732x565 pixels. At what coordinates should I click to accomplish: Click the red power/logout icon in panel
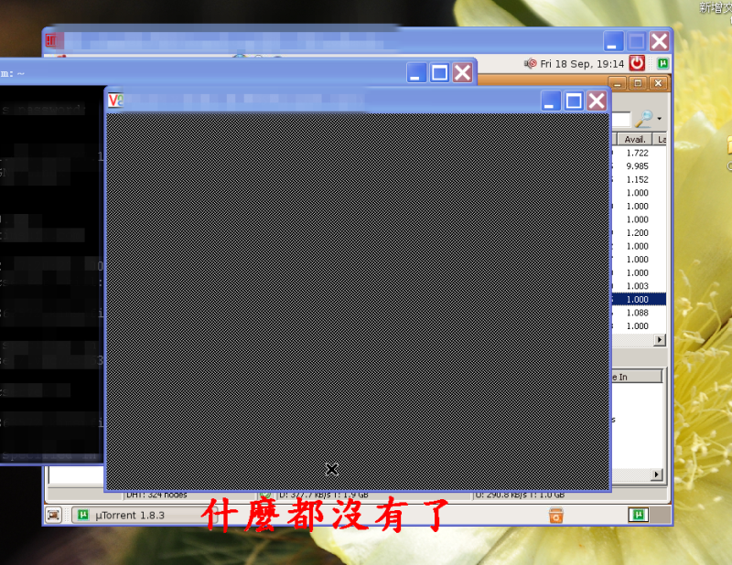click(x=637, y=63)
